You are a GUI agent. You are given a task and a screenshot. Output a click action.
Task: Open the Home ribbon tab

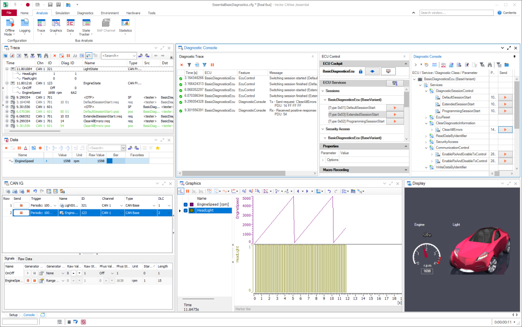tap(24, 13)
